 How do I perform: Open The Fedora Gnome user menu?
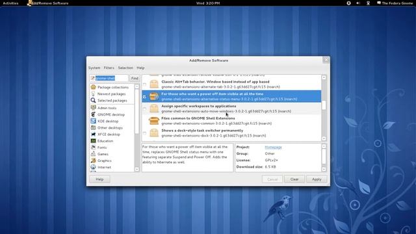(395, 3)
